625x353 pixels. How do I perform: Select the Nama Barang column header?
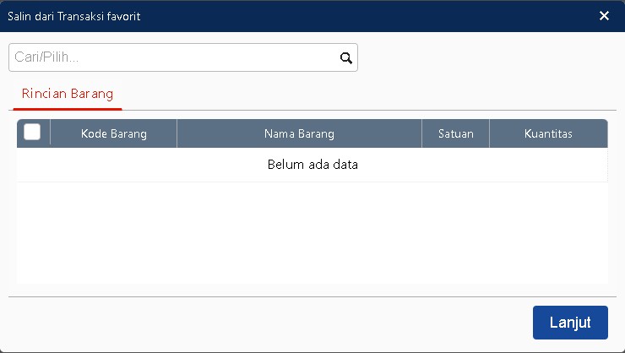299,133
